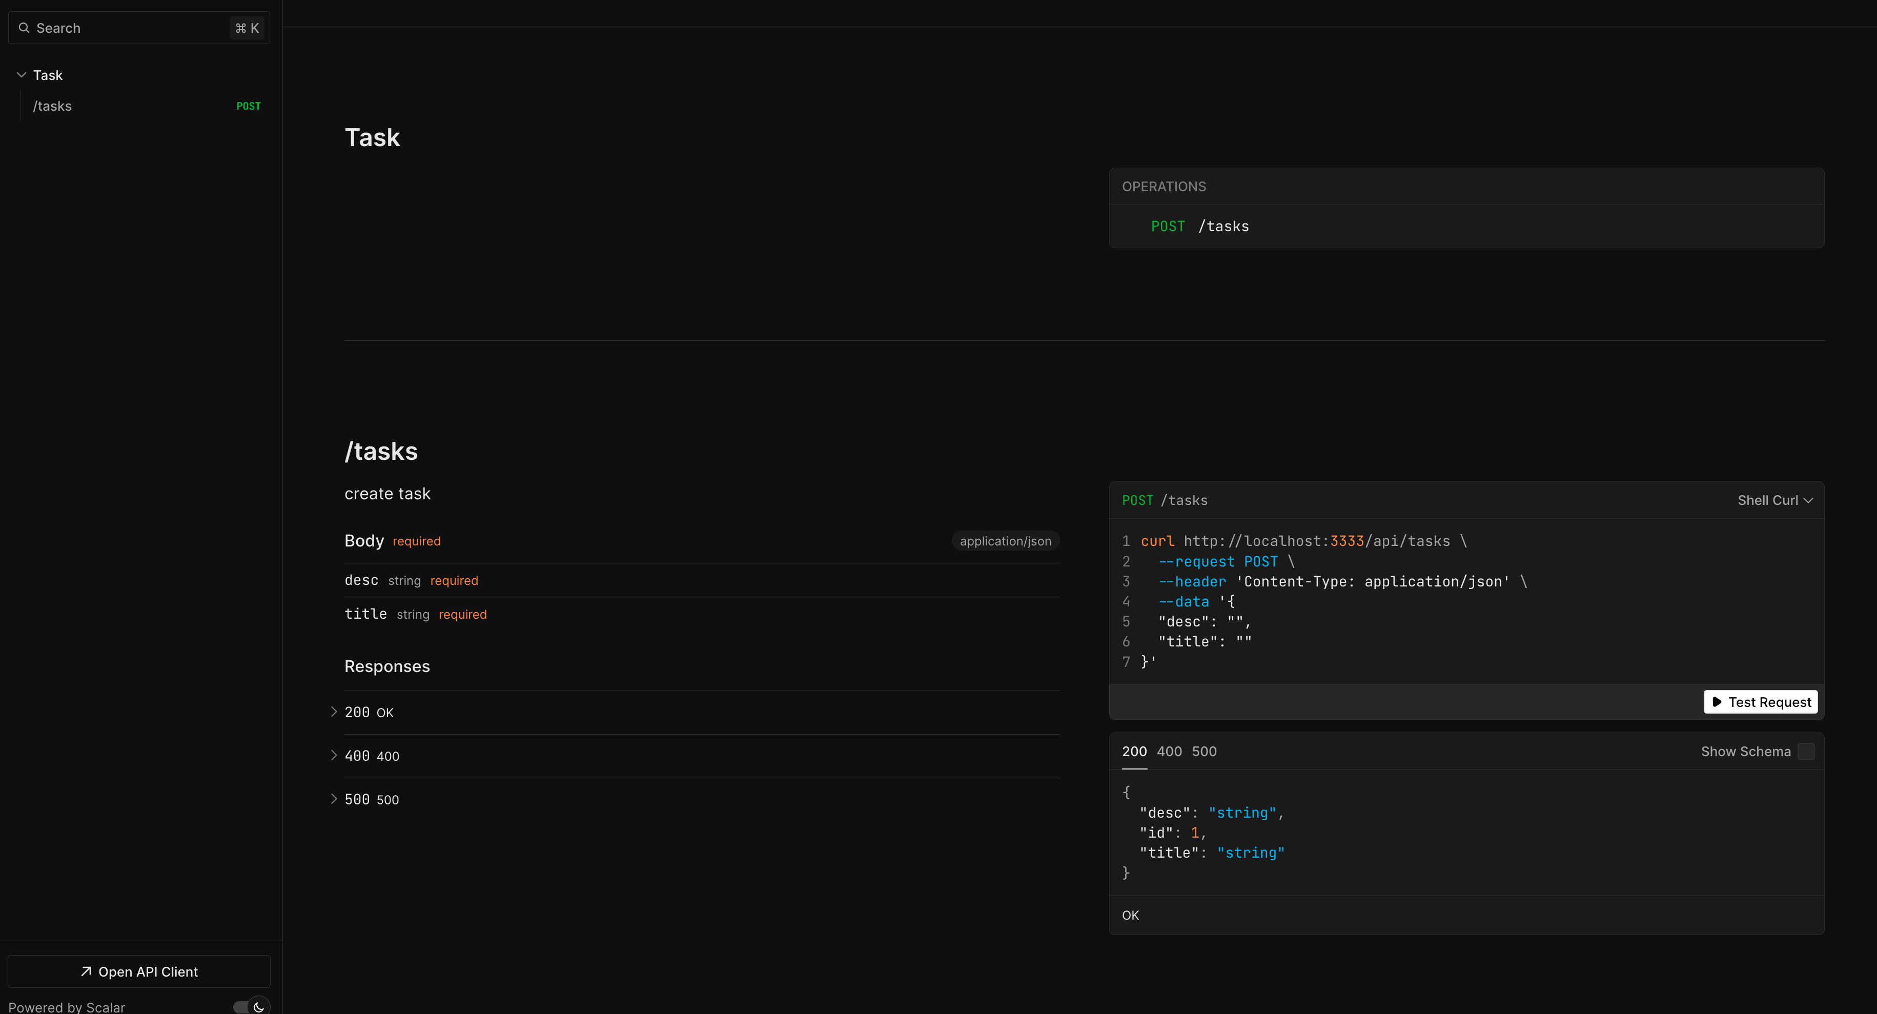Switch to the 500 example tab
Image resolution: width=1877 pixels, height=1014 pixels.
click(1203, 751)
